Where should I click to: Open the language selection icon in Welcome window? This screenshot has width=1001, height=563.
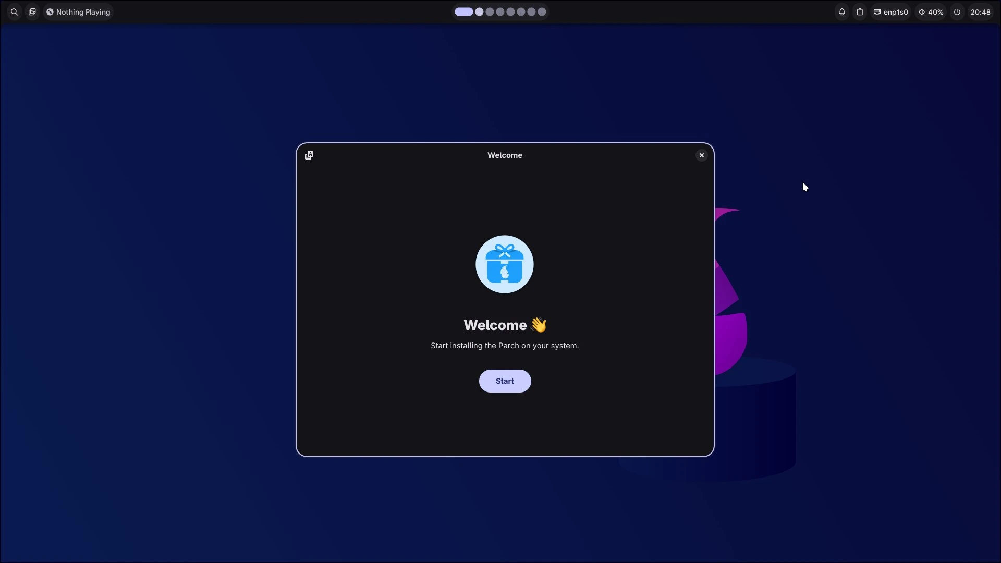tap(309, 155)
